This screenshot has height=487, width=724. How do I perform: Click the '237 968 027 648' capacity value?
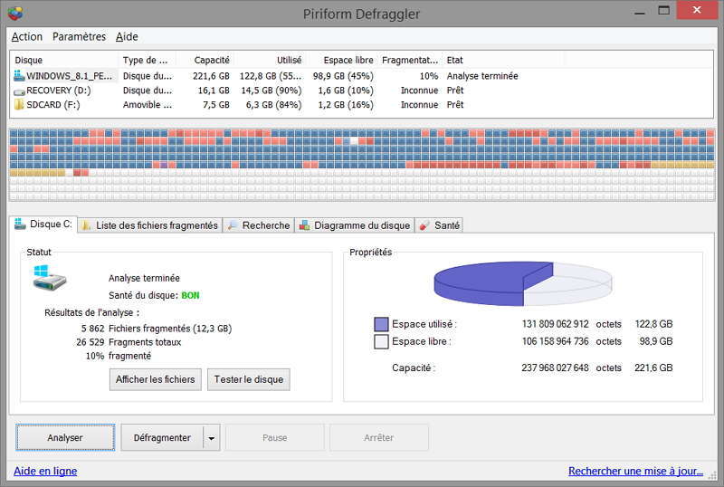click(x=555, y=368)
